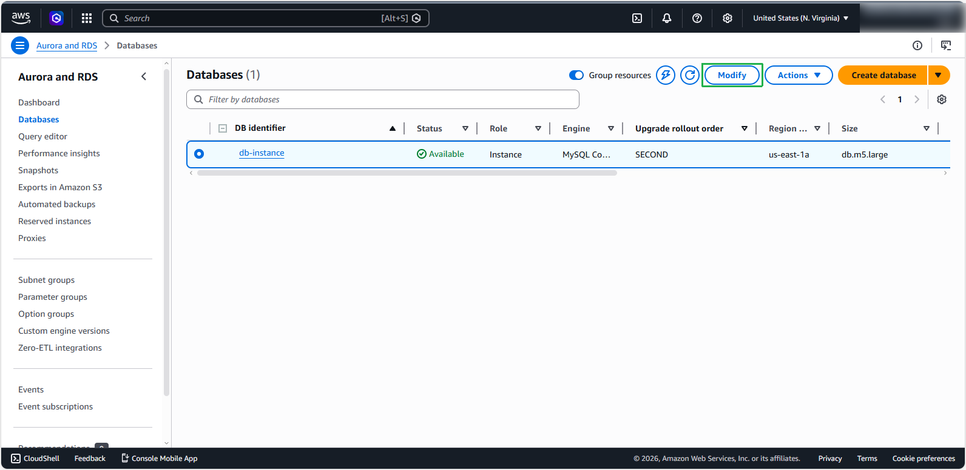The height and width of the screenshot is (470, 966).
Task: Open table preferences gear icon
Action: 942,99
